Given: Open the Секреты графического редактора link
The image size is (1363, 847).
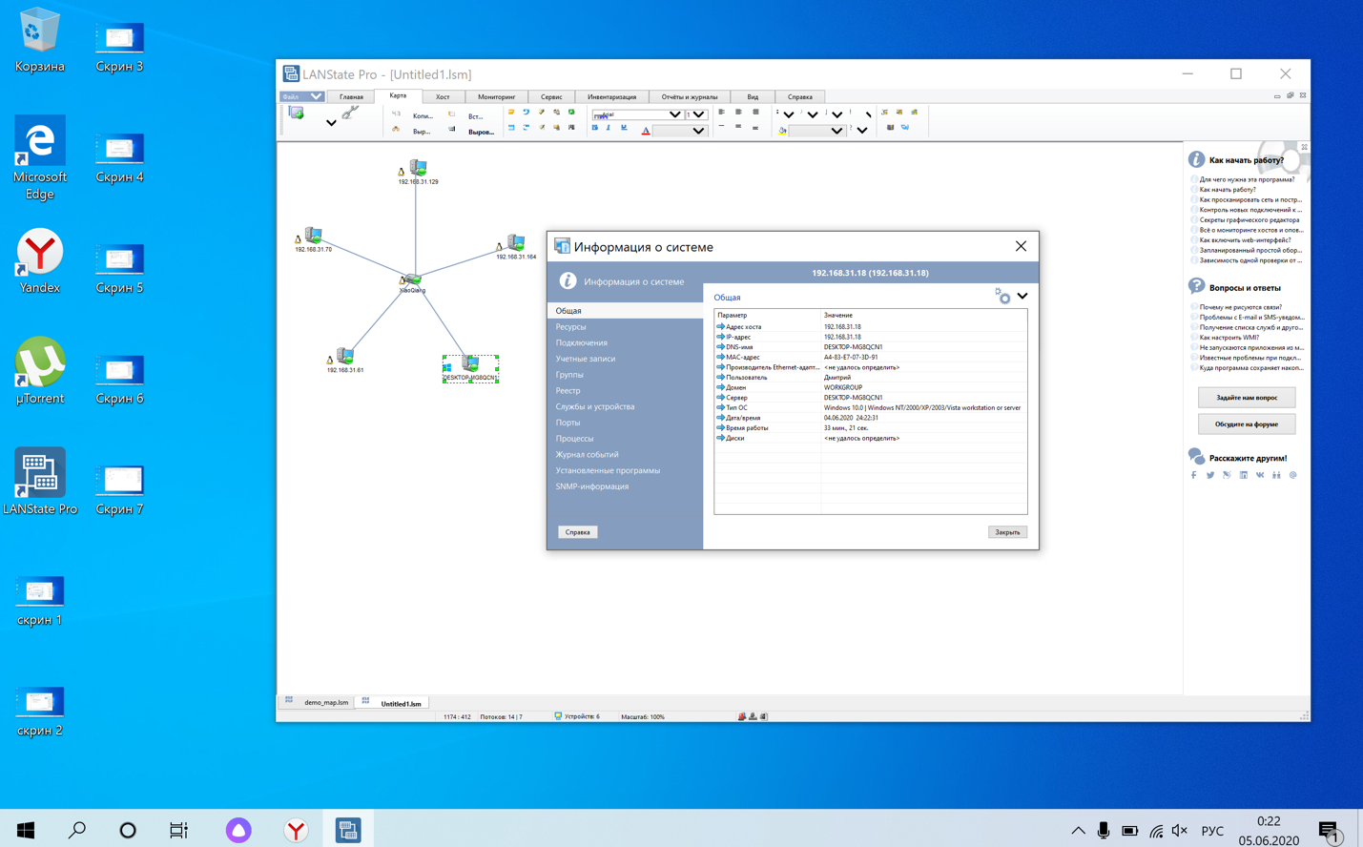Looking at the screenshot, I should [1249, 220].
